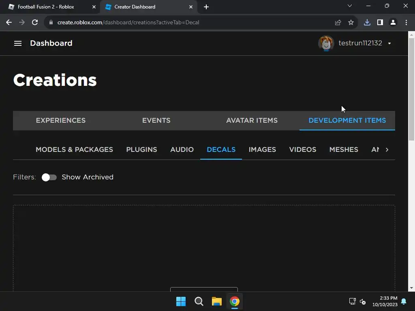Image resolution: width=415 pixels, height=311 pixels.
Task: Open the Windows Start menu
Action: pos(181,301)
